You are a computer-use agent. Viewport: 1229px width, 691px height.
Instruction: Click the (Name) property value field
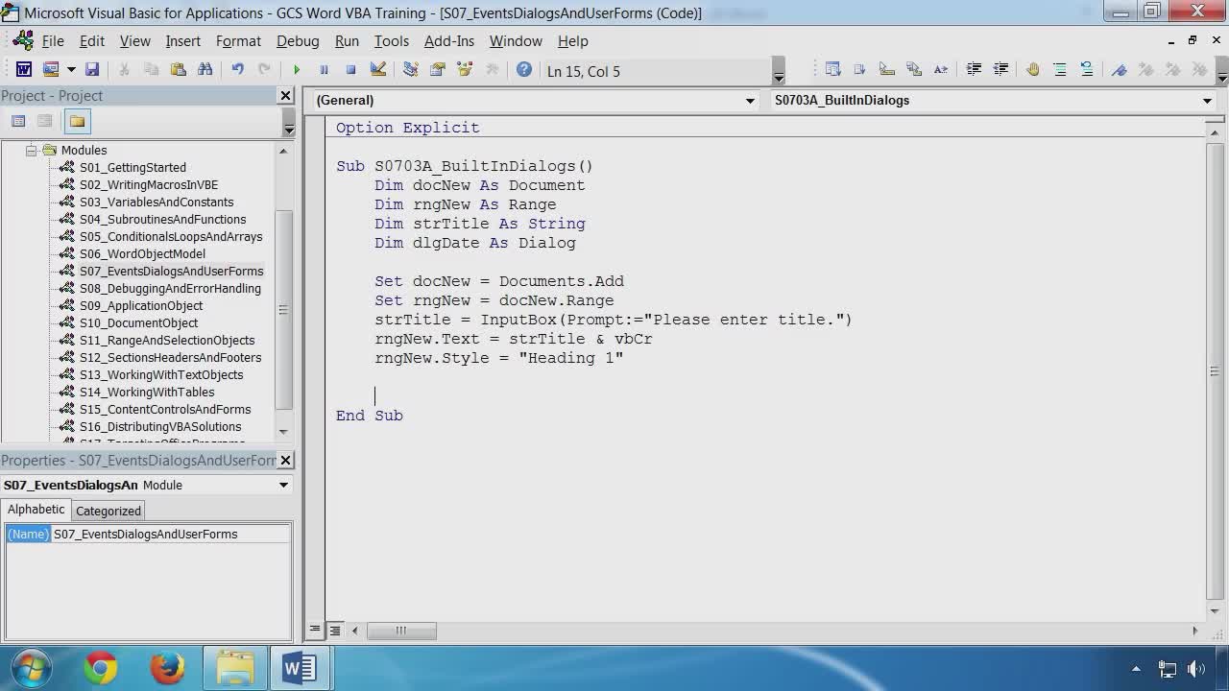click(x=170, y=534)
